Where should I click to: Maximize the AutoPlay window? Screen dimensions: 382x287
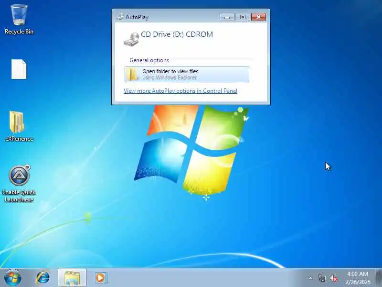(243, 17)
